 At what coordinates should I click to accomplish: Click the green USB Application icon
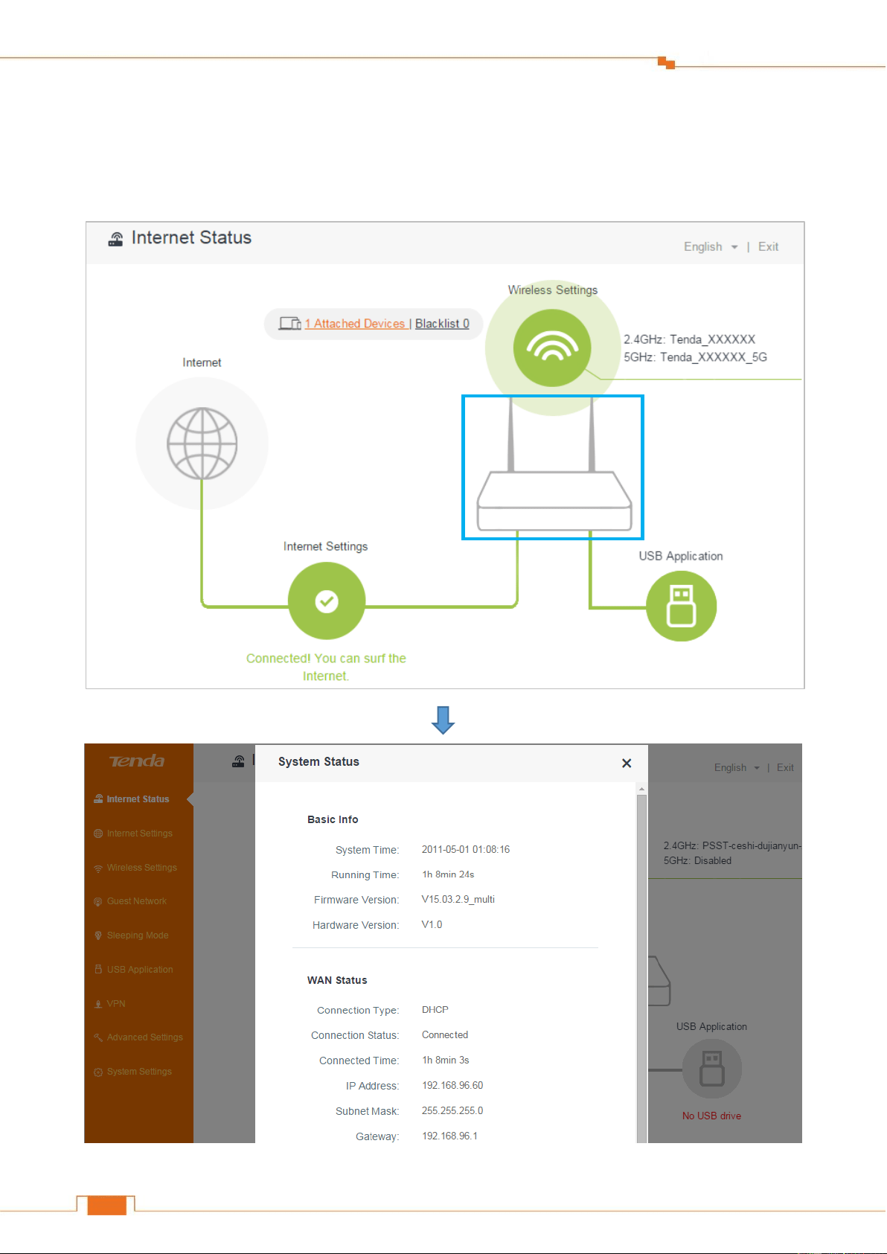(681, 606)
